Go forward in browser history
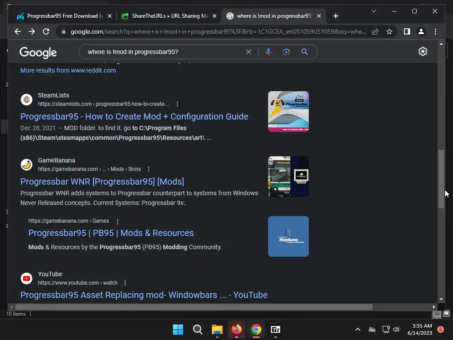Image resolution: width=453 pixels, height=340 pixels. 32,31
